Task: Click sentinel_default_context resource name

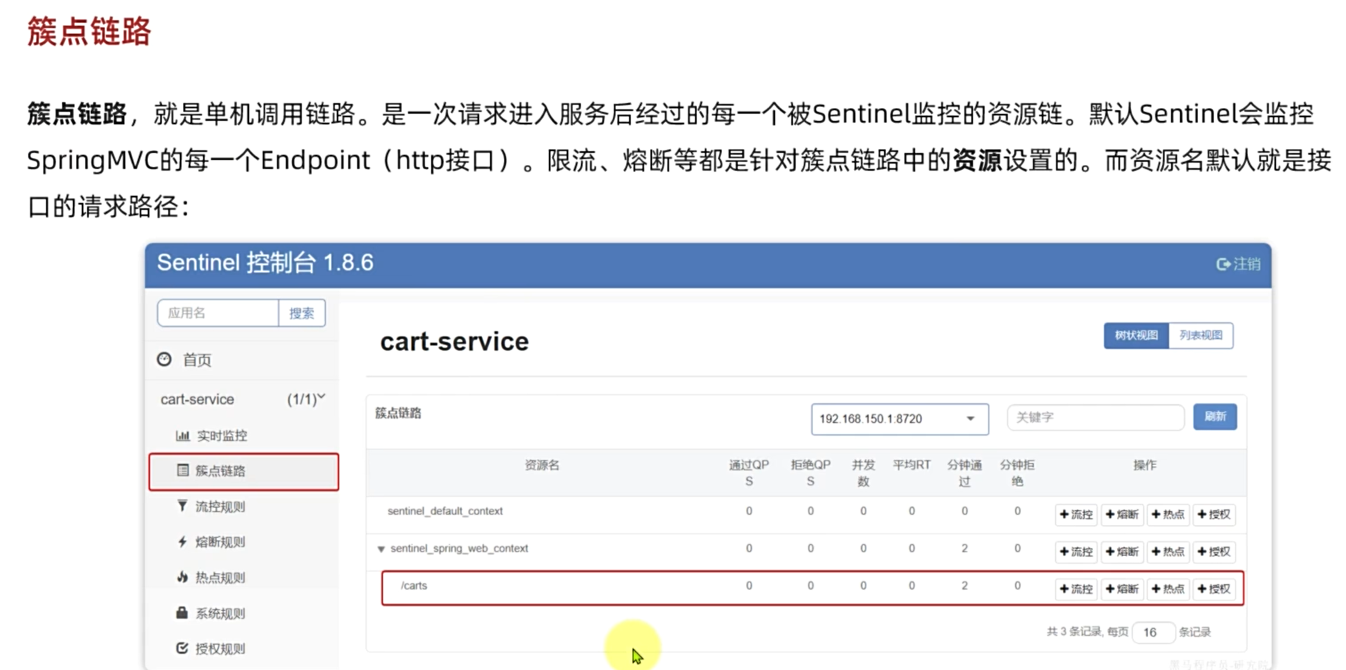Action: [445, 511]
